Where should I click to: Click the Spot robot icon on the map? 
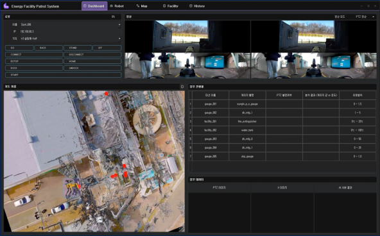click(x=72, y=188)
